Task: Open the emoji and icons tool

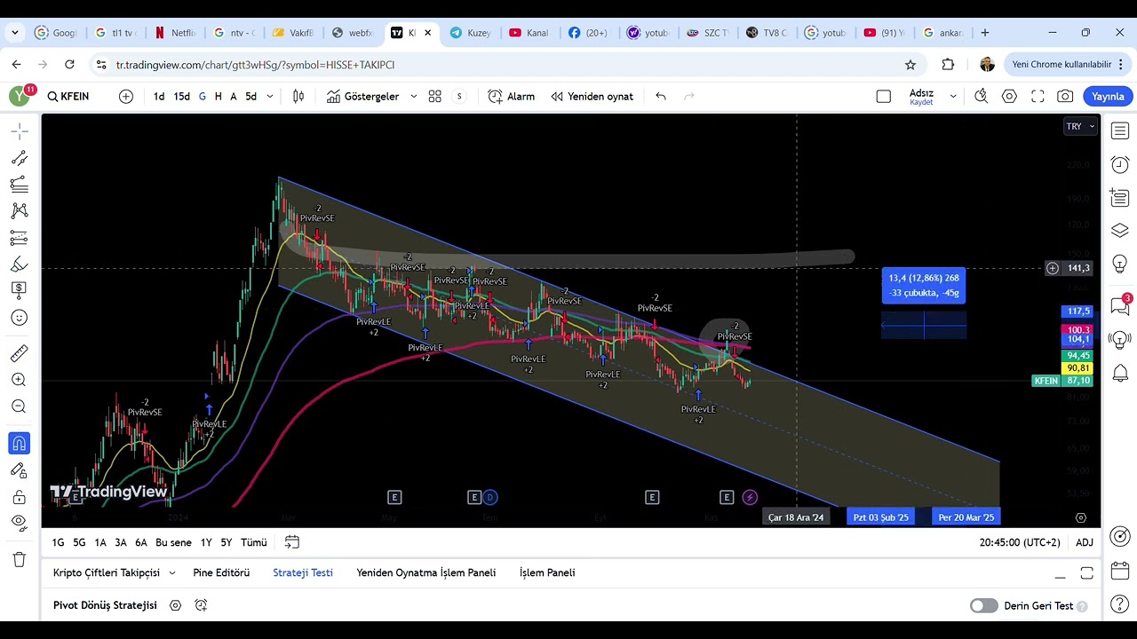Action: point(20,318)
